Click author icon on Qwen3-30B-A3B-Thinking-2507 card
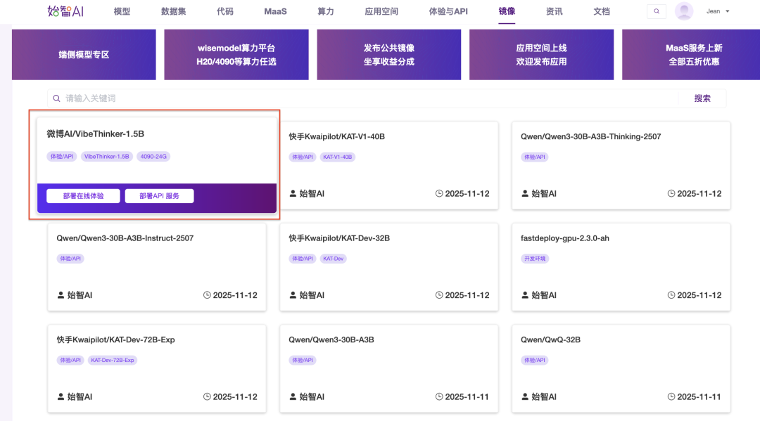Screen dimensions: 760x421 (x=525, y=193)
